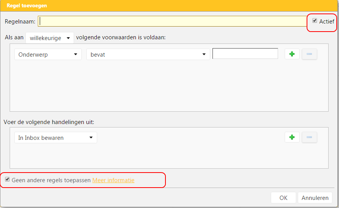This screenshot has height=208, width=339.
Task: Toggle the Actief checkbox
Action: coord(315,21)
